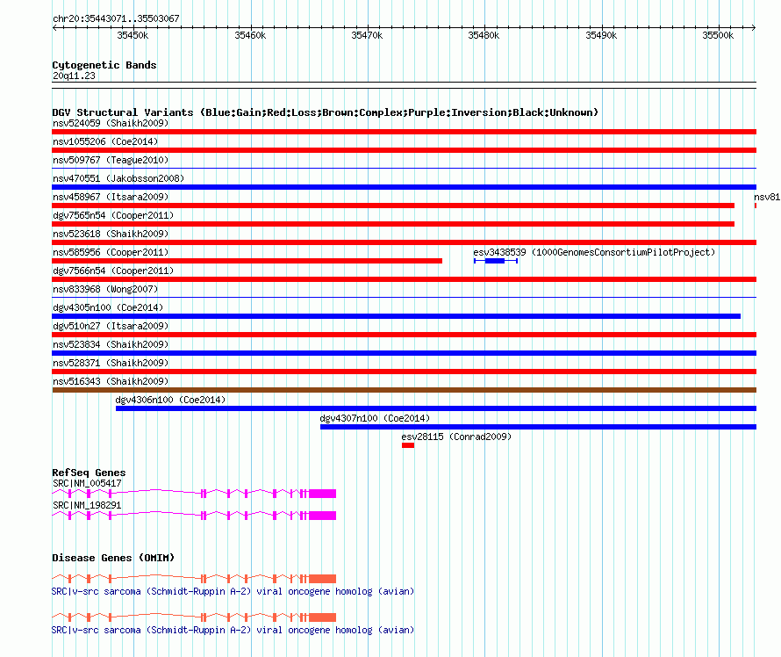Image resolution: width=781 pixels, height=657 pixels.
Task: Click the Cytogenetic Bands track title
Action: (x=104, y=65)
